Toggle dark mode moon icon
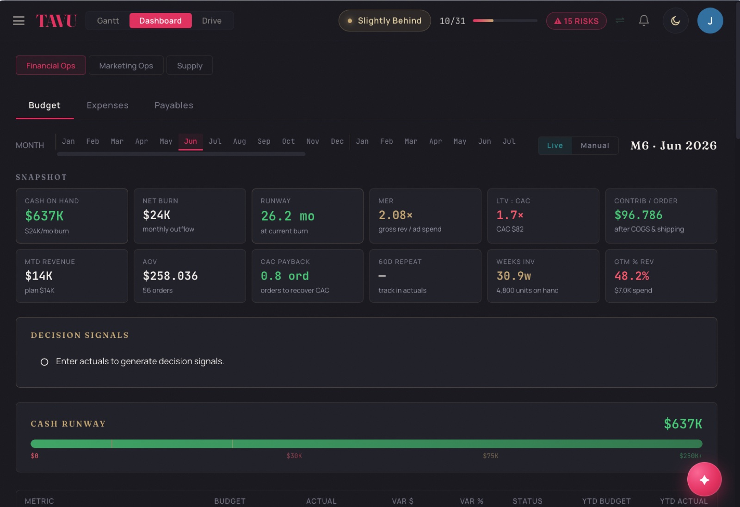This screenshot has height=507, width=740. (x=675, y=21)
